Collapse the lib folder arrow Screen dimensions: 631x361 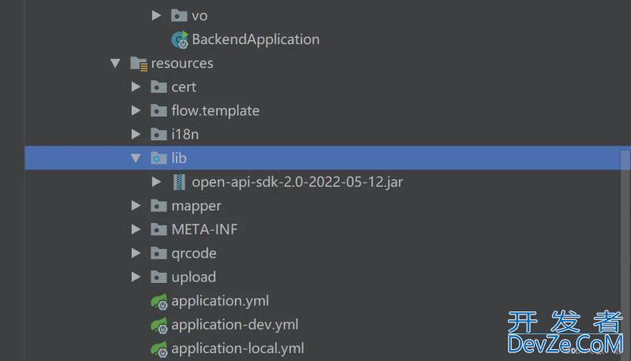136,158
